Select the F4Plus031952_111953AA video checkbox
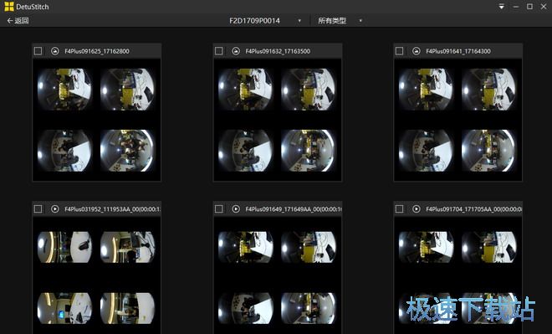 tap(38, 209)
